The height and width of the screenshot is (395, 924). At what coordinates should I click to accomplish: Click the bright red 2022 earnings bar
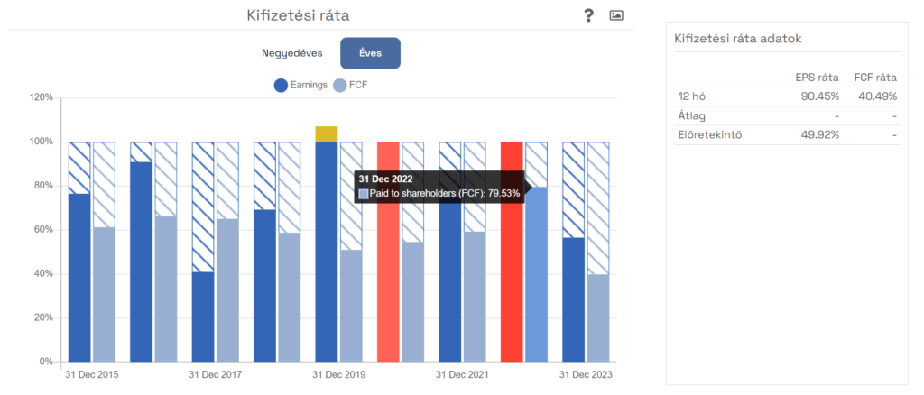[512, 252]
